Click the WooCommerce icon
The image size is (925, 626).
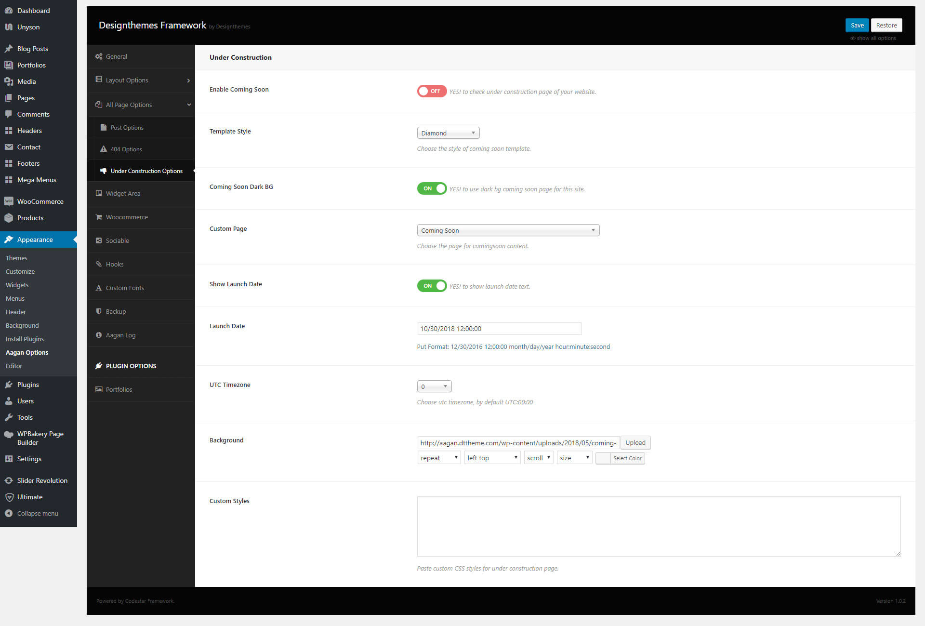(9, 201)
